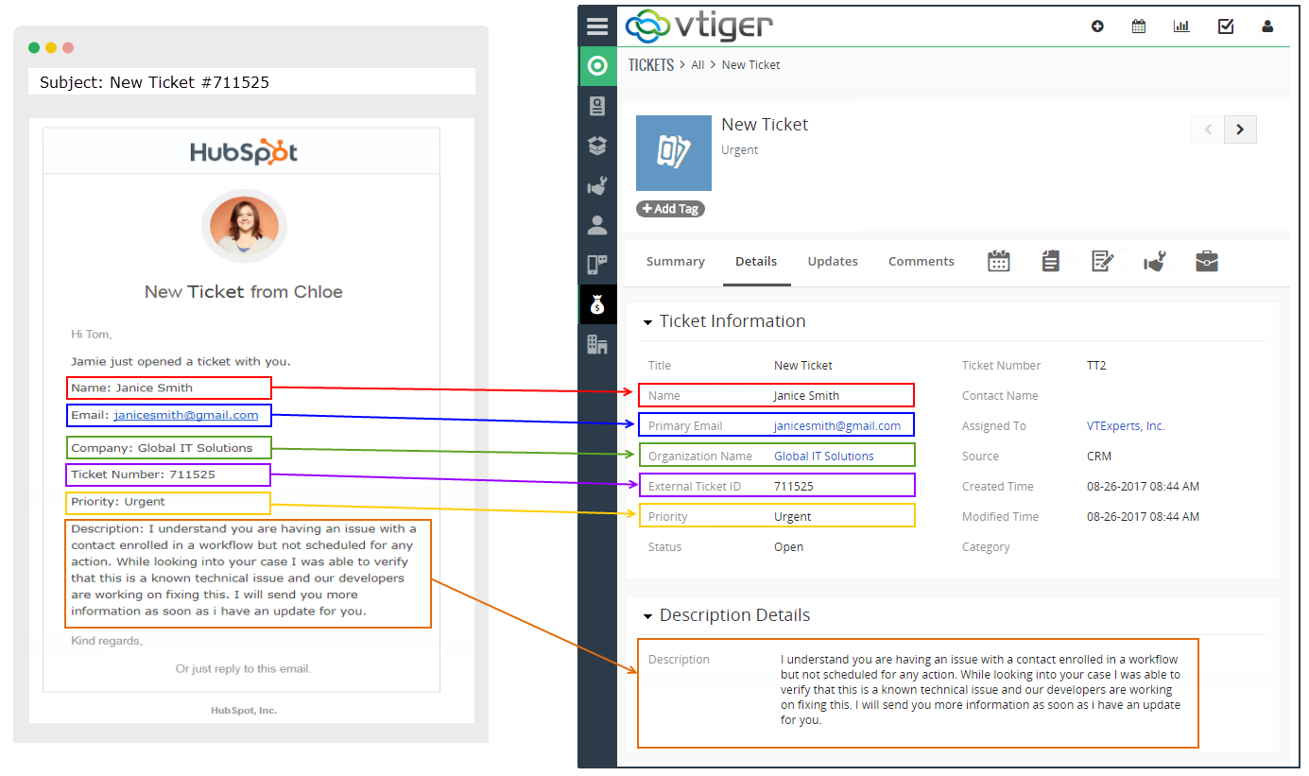Image resolution: width=1309 pixels, height=776 pixels.
Task: Open the tasks checkbox icon in top bar
Action: pos(1226,26)
